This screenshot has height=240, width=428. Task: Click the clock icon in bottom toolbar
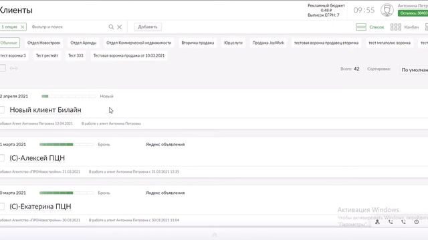point(417,222)
